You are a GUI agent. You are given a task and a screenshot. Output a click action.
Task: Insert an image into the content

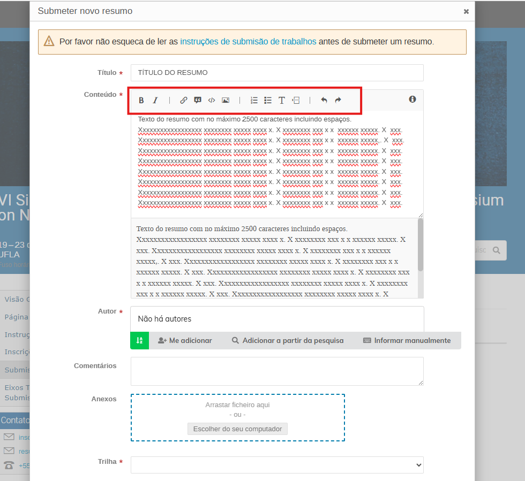coord(226,100)
